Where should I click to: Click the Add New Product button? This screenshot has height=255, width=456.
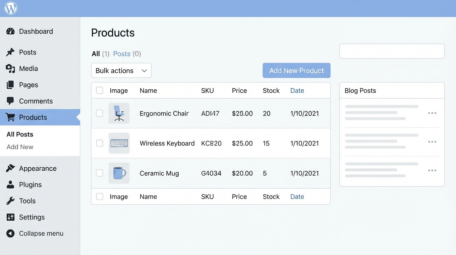coord(296,70)
